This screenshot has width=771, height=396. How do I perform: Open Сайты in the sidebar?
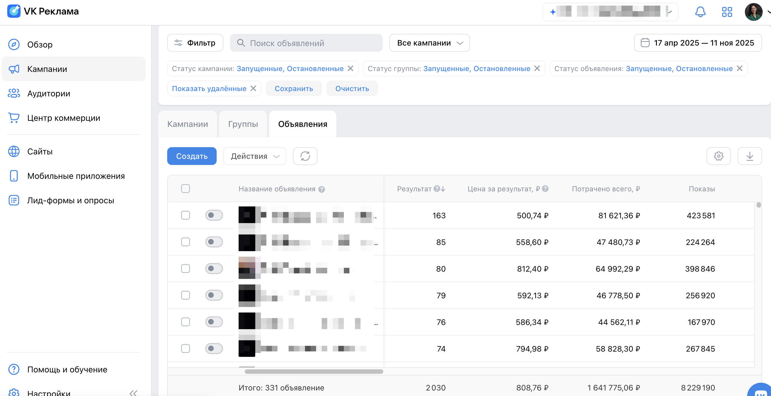[x=74, y=151]
